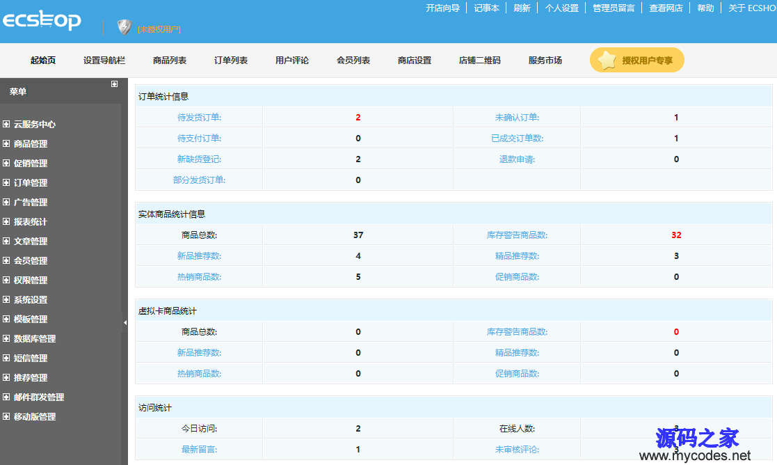The image size is (777, 465).
Task: Click the 新缺货登记 link
Action: 199,159
